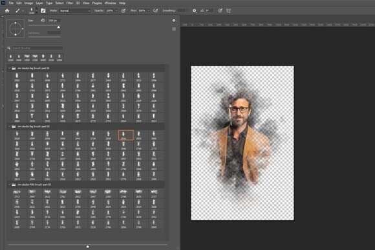Toggle airbrush build-up effects
Image resolution: width=375 pixels, height=250 pixels.
[x=155, y=11]
